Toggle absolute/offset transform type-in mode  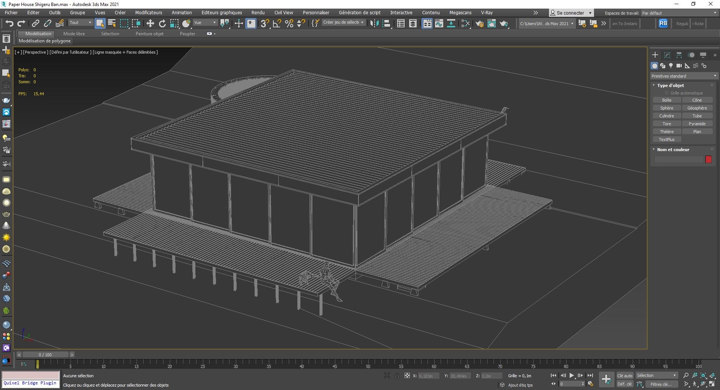tap(407, 375)
